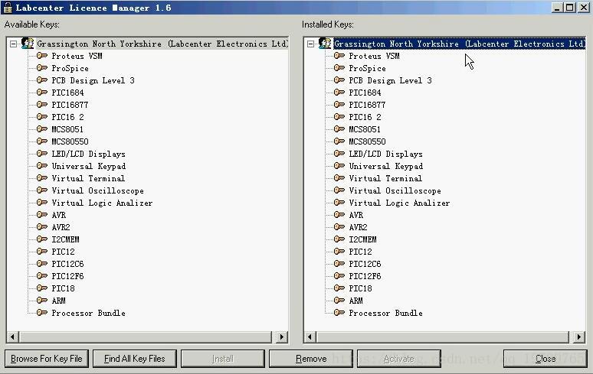Select Virtual Terminal in Installed Keys
Viewport: 593px width, 374px height.
click(385, 178)
